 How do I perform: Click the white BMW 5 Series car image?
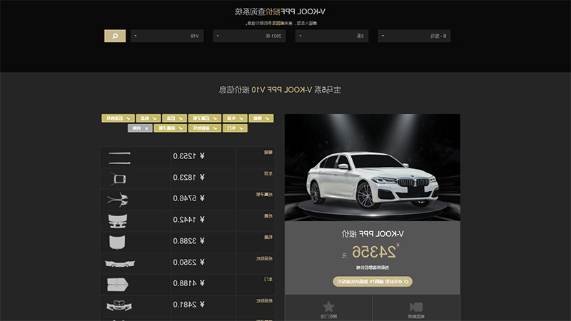[372, 168]
